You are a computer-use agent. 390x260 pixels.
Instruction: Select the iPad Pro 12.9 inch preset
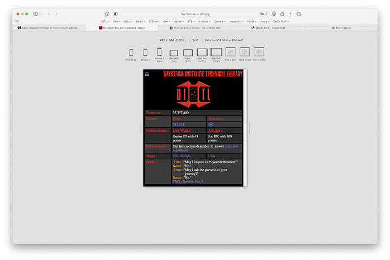click(x=216, y=55)
